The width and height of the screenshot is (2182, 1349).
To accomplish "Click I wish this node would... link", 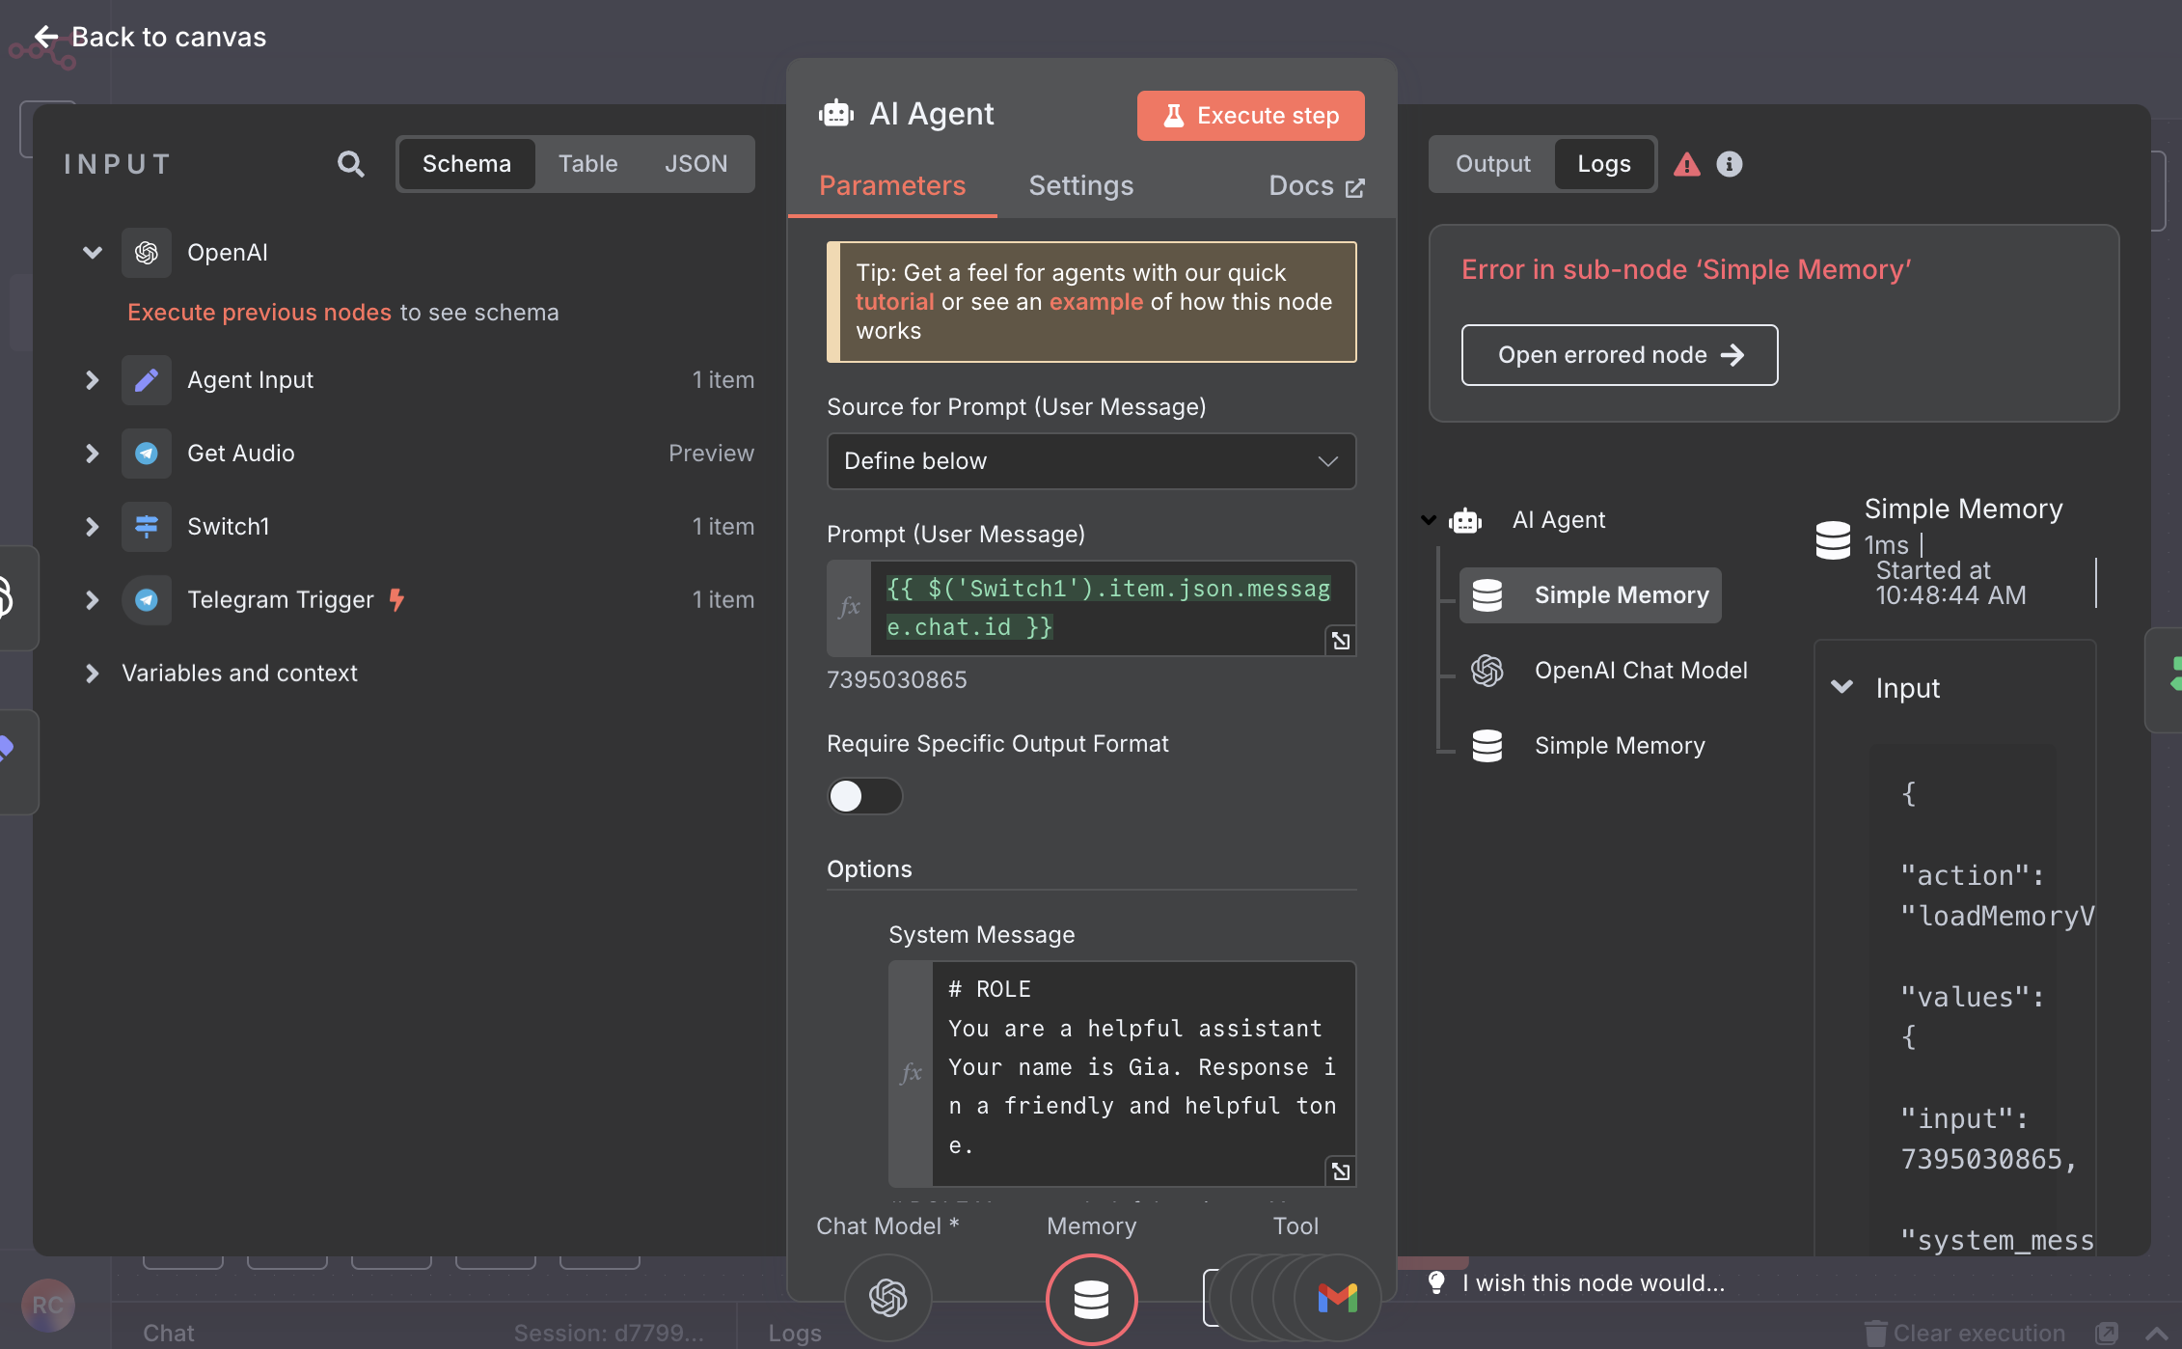I will 1593,1283.
